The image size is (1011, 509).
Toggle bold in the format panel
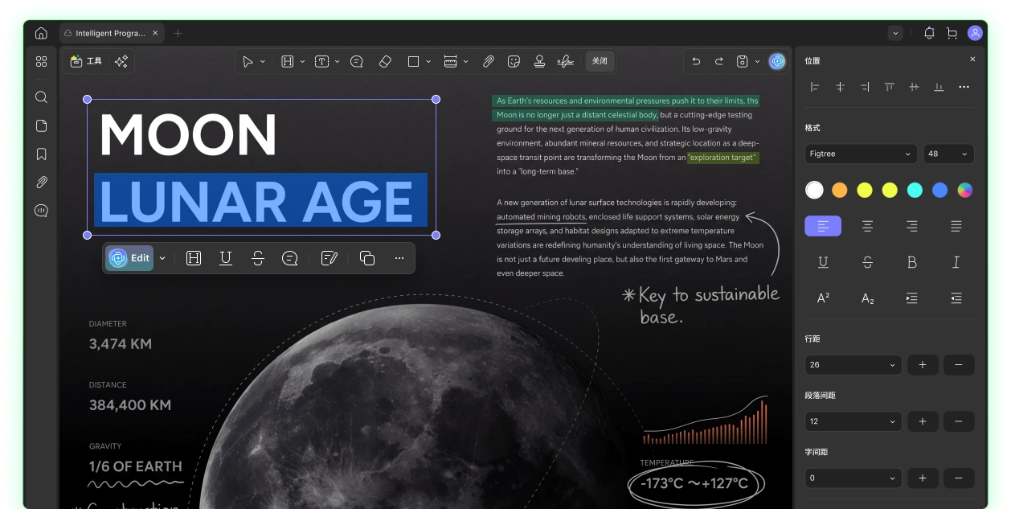[x=911, y=262]
